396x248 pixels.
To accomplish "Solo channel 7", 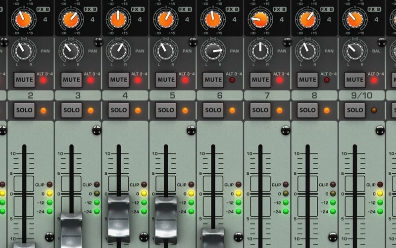I will pyautogui.click(x=260, y=110).
